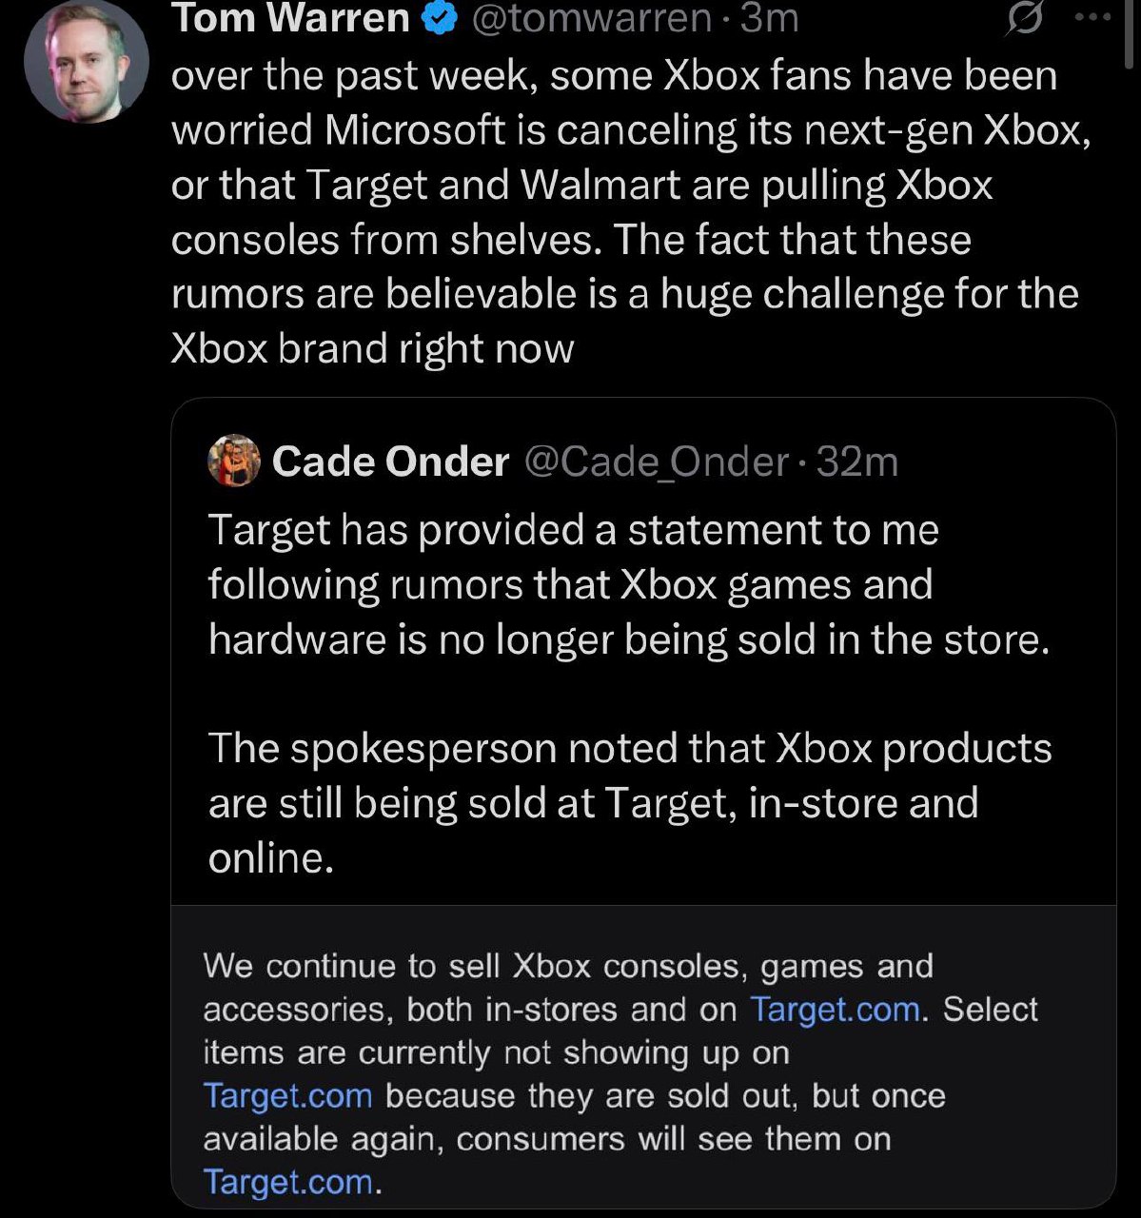Visit the @tomwarren handle
Viewport: 1141px width, 1218px height.
tap(592, 17)
